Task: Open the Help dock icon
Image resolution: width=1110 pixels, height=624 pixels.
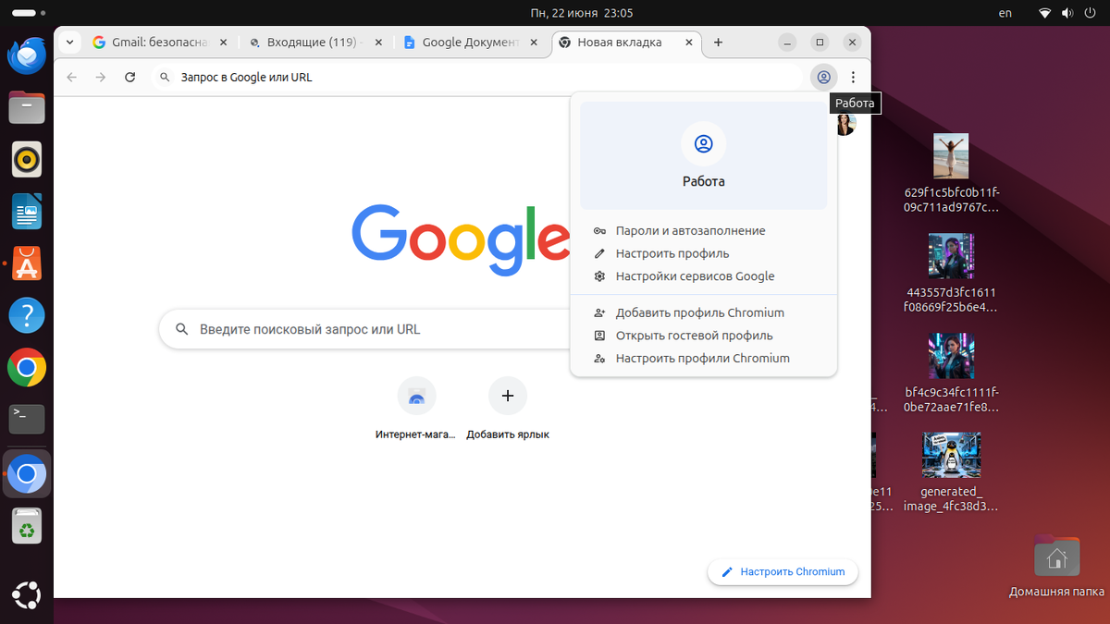Action: (27, 316)
